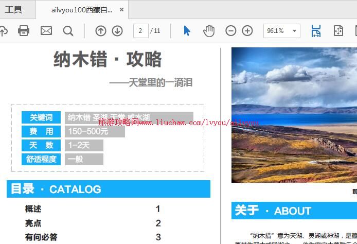Click the Namtso lake landscape photo
This screenshot has width=357, height=244.
[294, 115]
